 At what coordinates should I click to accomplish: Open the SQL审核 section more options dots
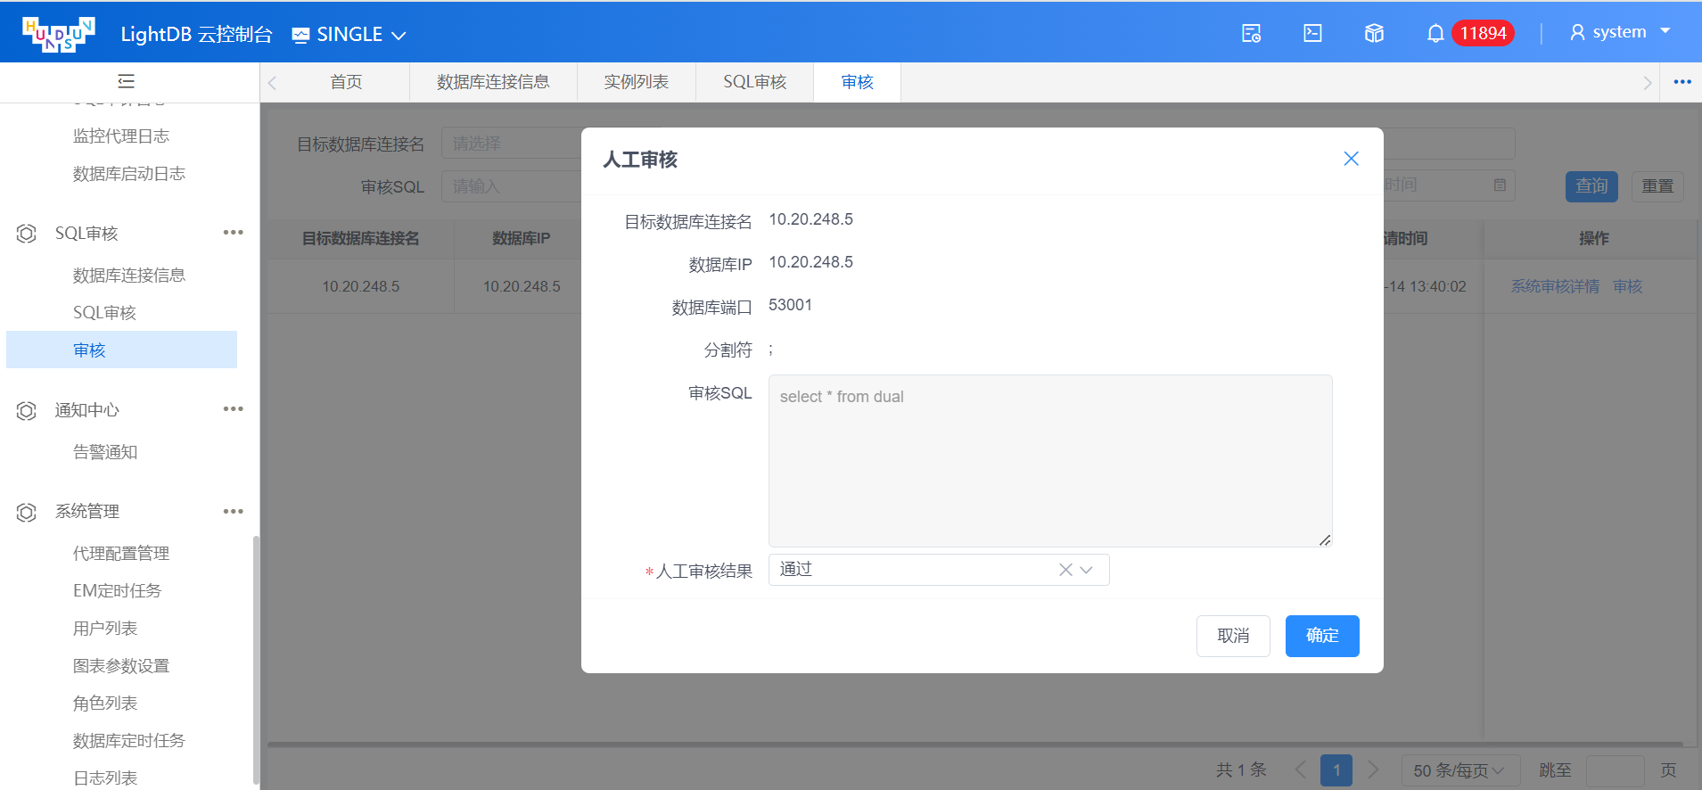coord(234,233)
